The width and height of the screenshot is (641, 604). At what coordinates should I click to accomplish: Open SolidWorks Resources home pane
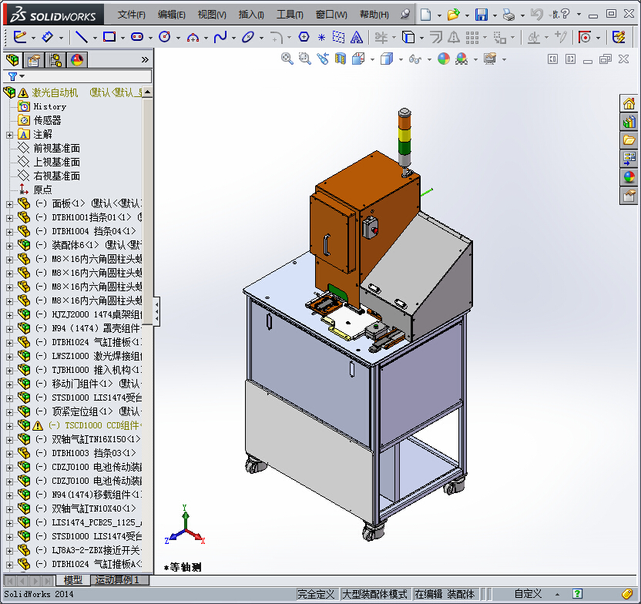click(x=629, y=103)
